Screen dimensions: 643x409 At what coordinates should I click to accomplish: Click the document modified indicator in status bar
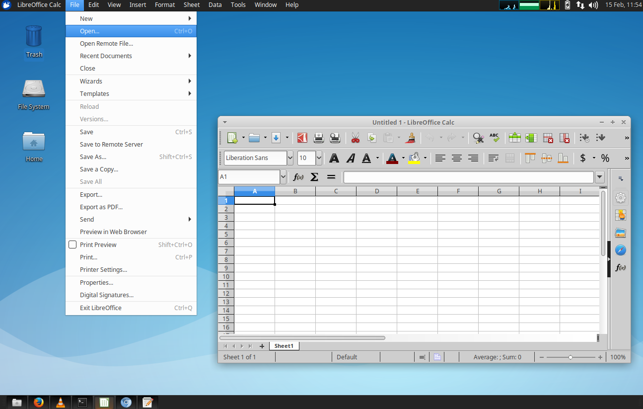tap(437, 357)
